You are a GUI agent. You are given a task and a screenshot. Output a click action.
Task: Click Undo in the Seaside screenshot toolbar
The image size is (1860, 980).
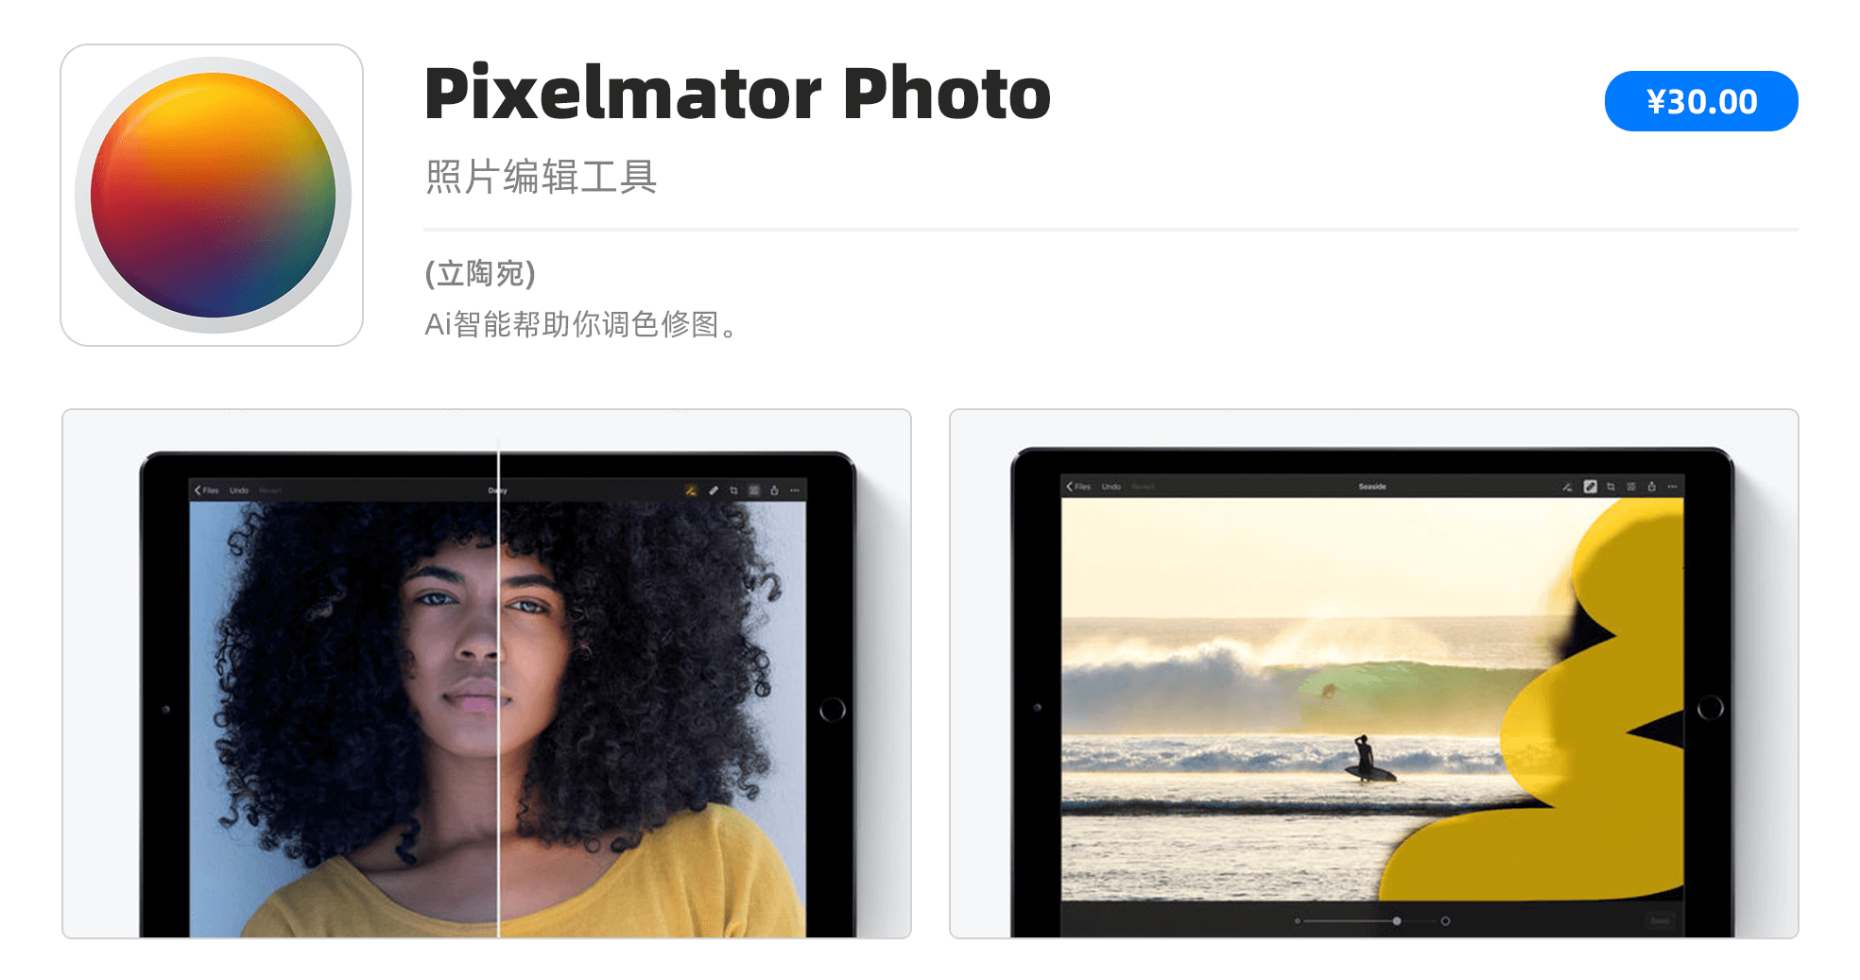[1111, 487]
